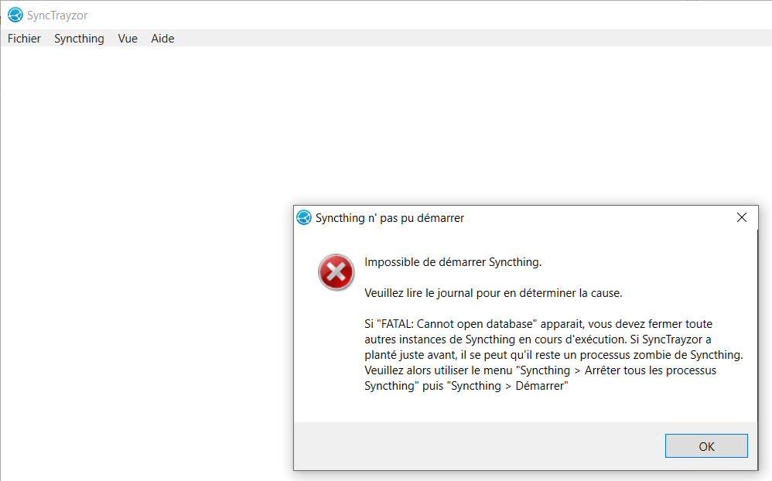
Task: Open the Syncthing menu
Action: (x=79, y=39)
